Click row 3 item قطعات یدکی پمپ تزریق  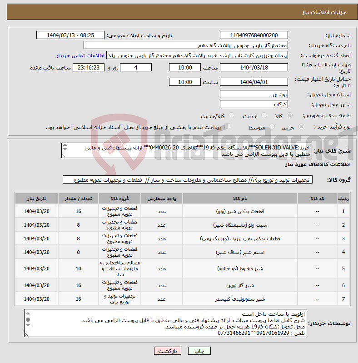[240, 239]
